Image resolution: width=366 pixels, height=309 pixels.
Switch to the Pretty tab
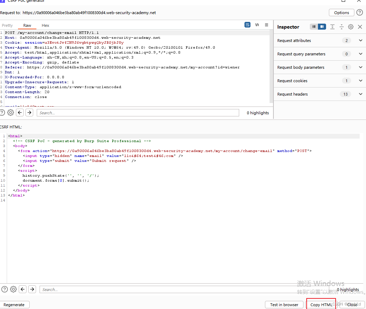(7, 25)
